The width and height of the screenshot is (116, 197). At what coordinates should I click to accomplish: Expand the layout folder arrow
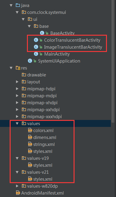point(17,82)
